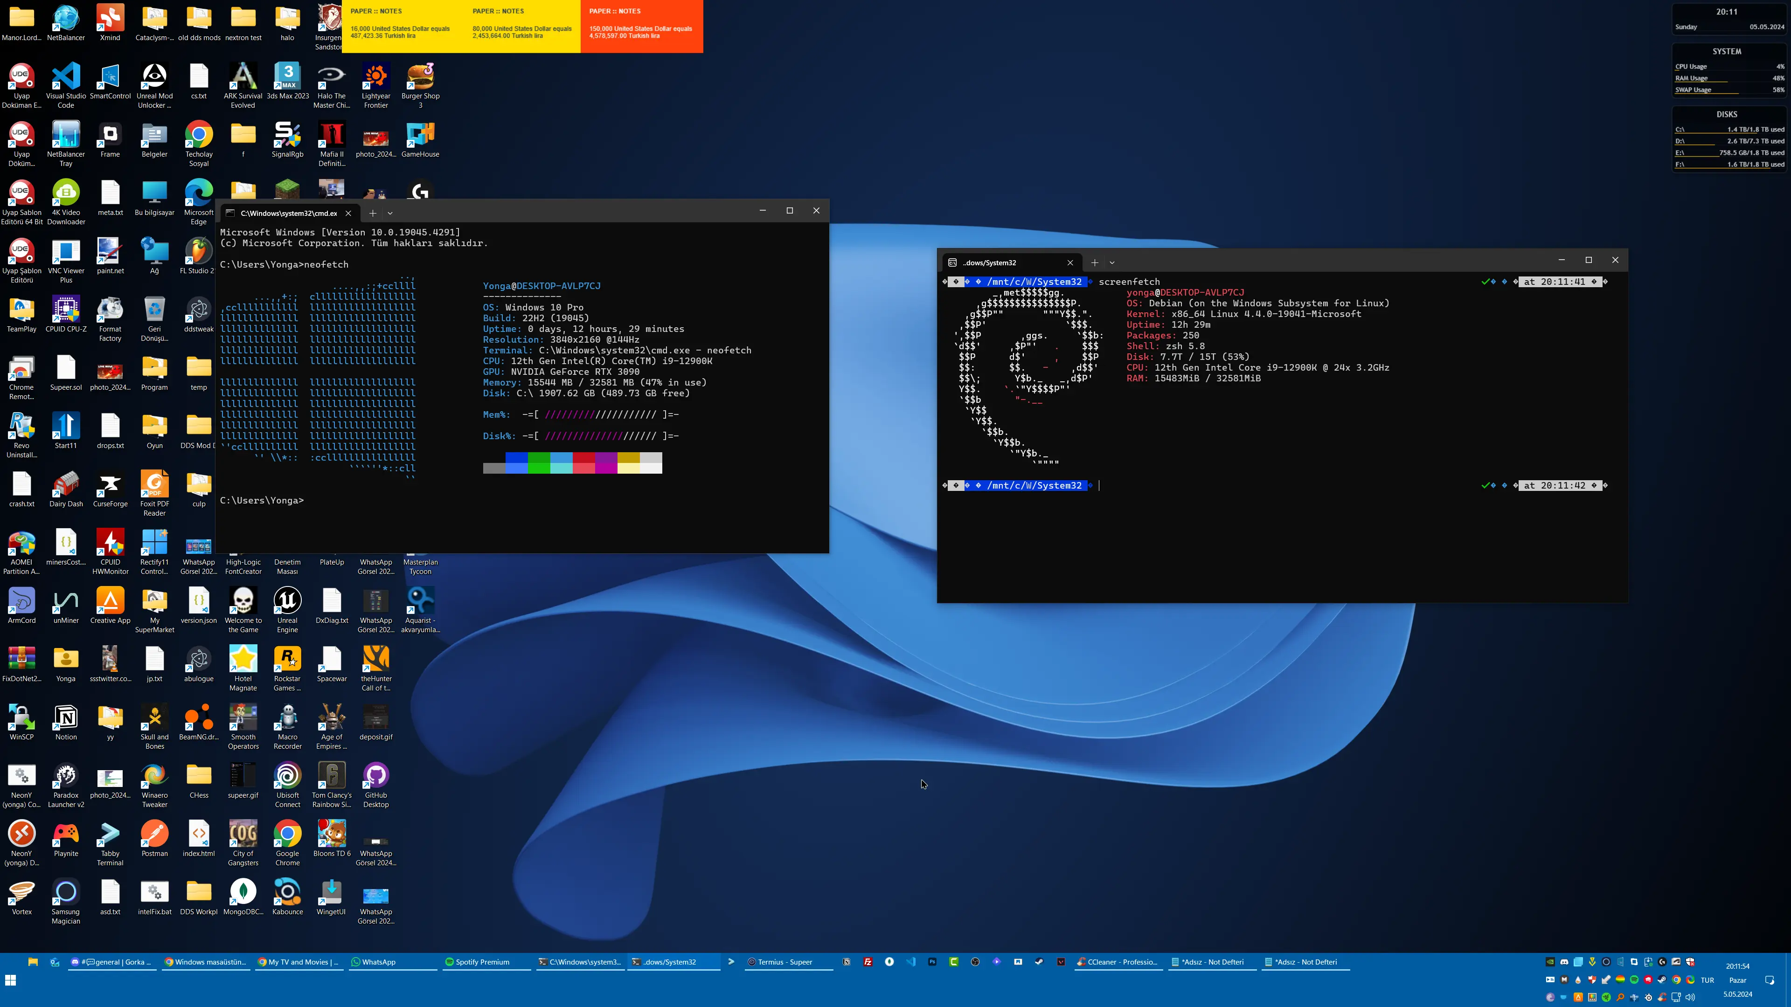Select the SignalRgb desktop shortcut
This screenshot has height=1007, width=1791.
pos(288,139)
